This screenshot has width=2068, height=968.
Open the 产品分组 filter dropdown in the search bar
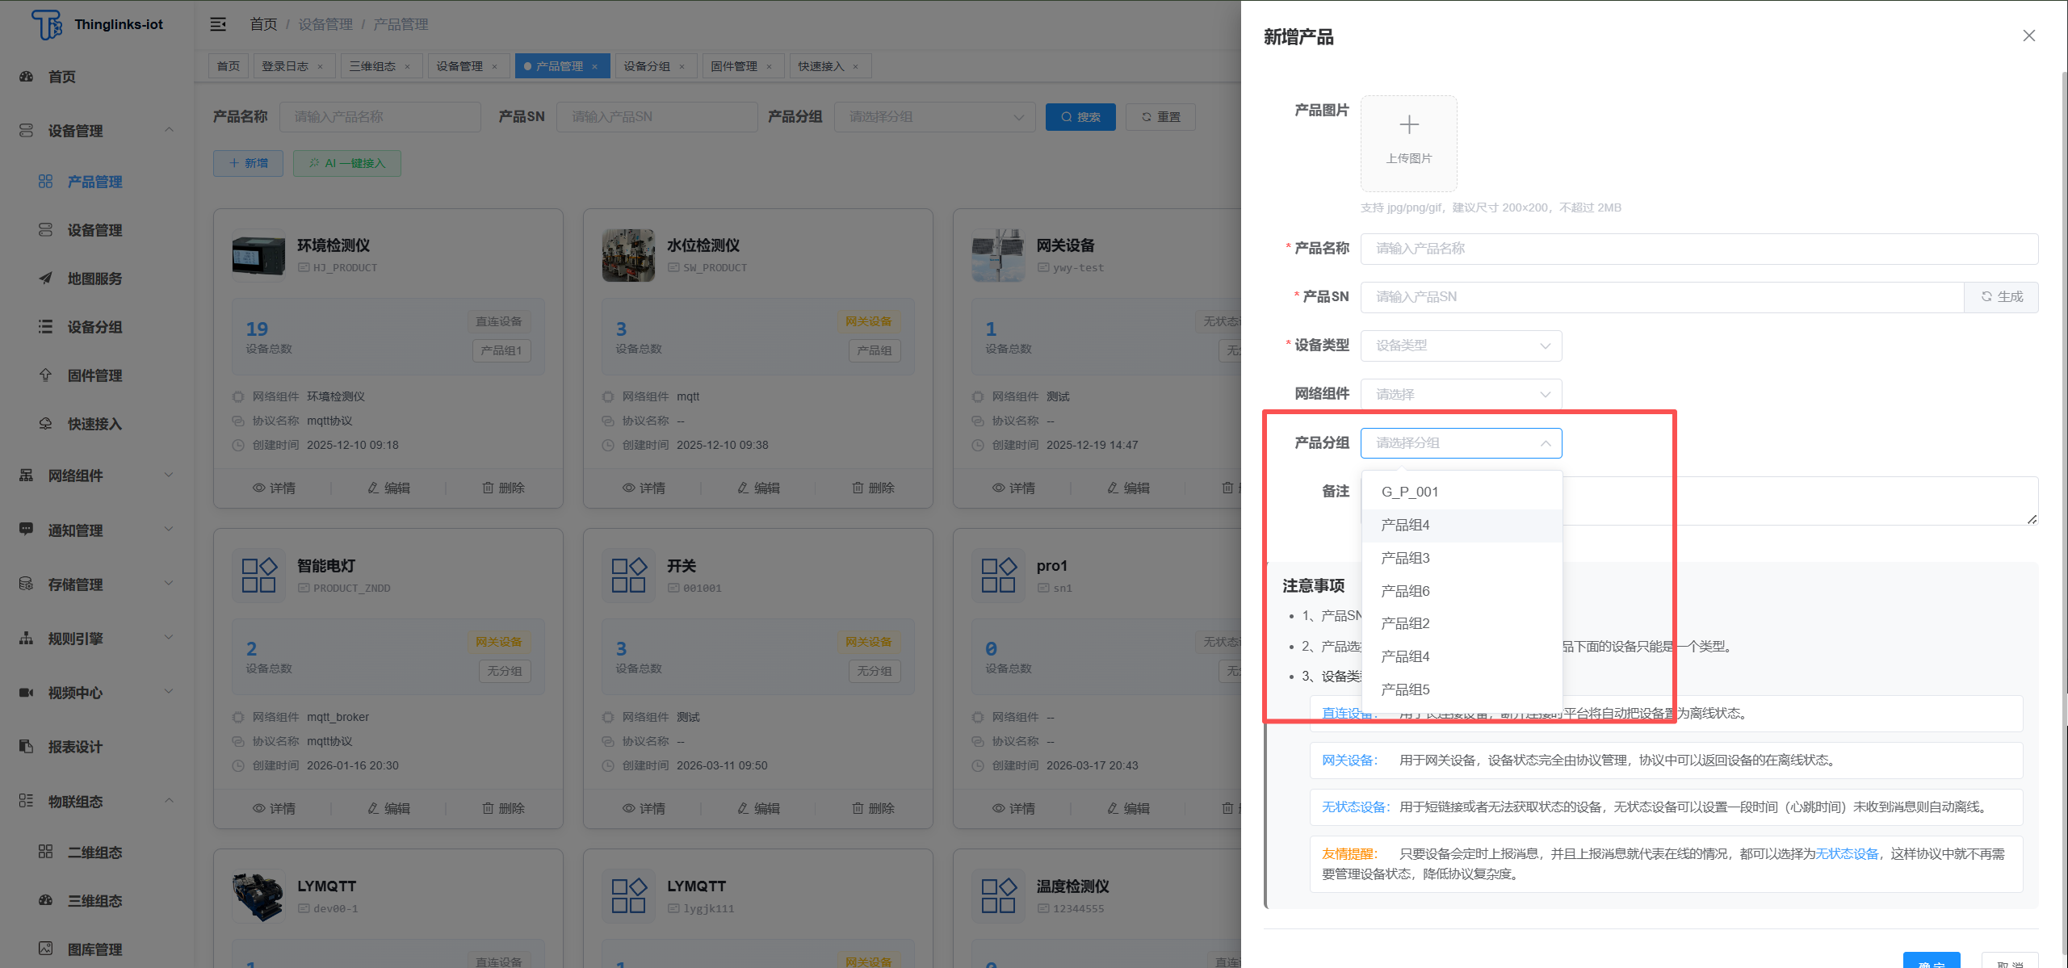click(934, 117)
